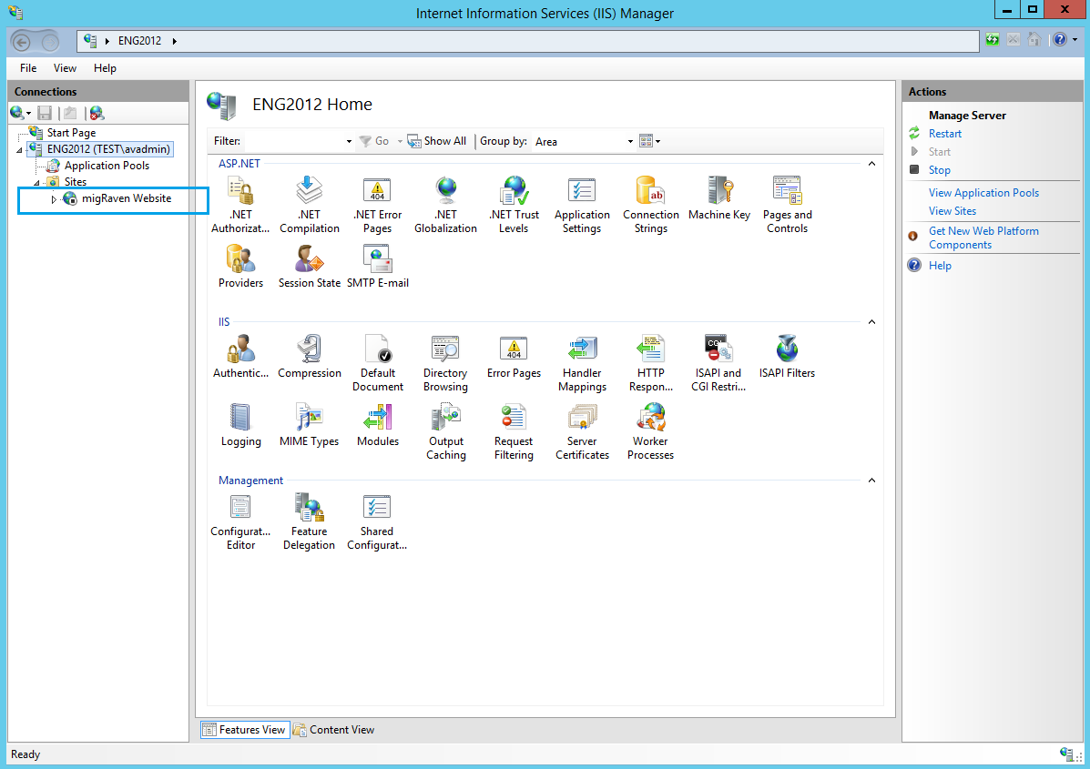Screen dimensions: 1090x769
Task: Open IIS Error Pages feature
Action: [514, 357]
